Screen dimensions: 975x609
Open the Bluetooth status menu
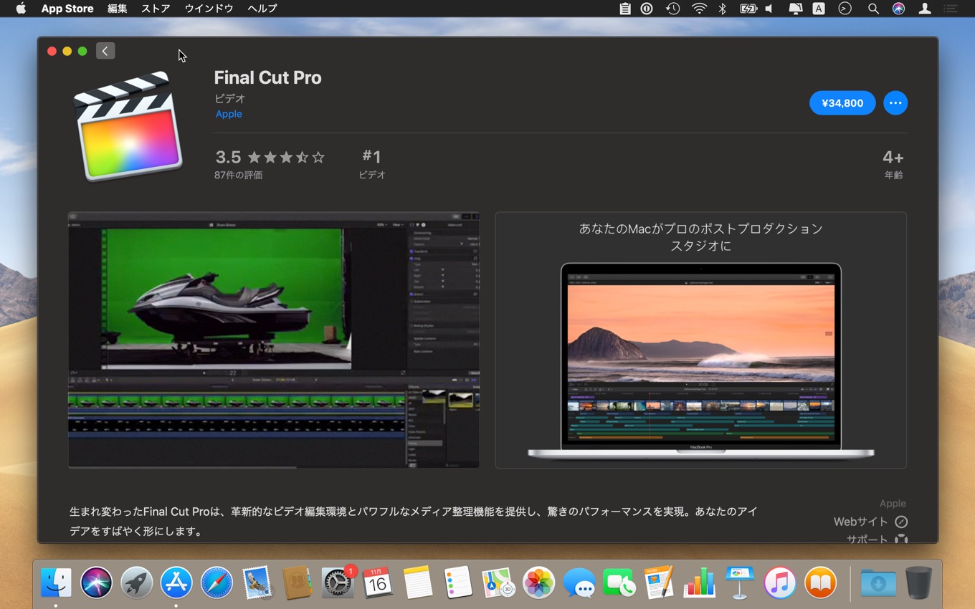(x=723, y=9)
